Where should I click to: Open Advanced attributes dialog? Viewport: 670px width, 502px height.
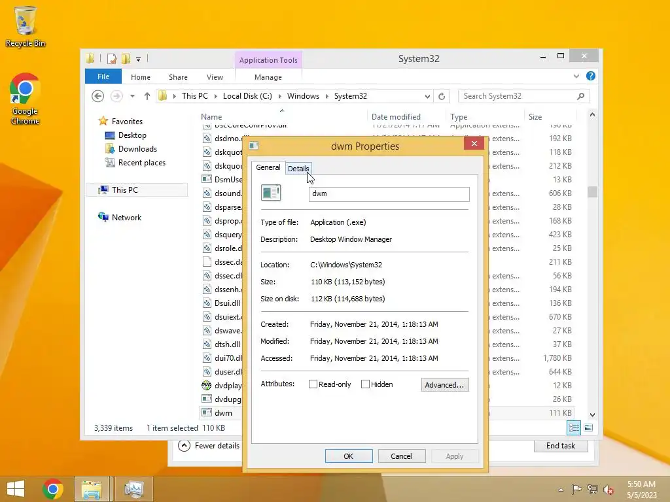(x=445, y=384)
